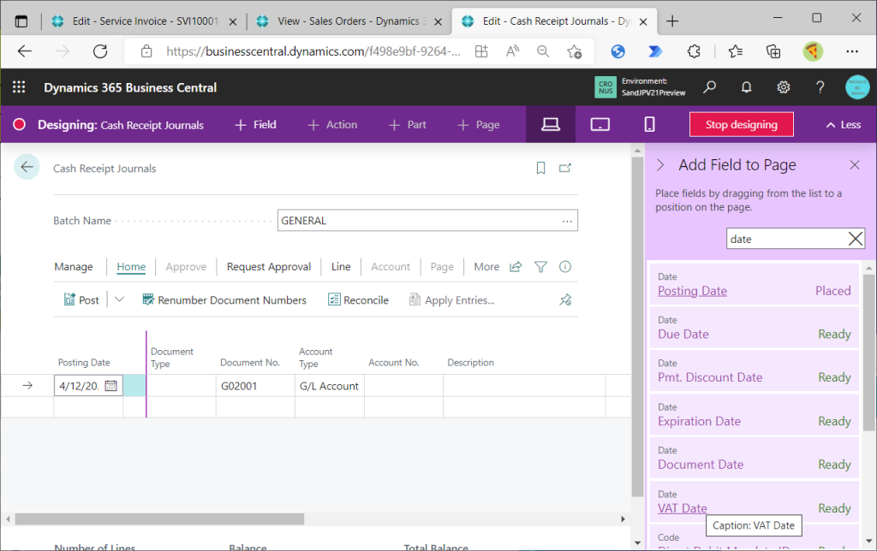Screen dimensions: 877x551
Task: Refresh the browser page
Action: 100,51
